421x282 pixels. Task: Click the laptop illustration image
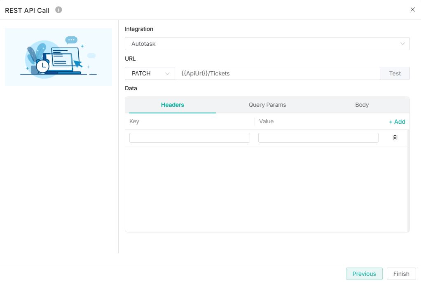58,57
